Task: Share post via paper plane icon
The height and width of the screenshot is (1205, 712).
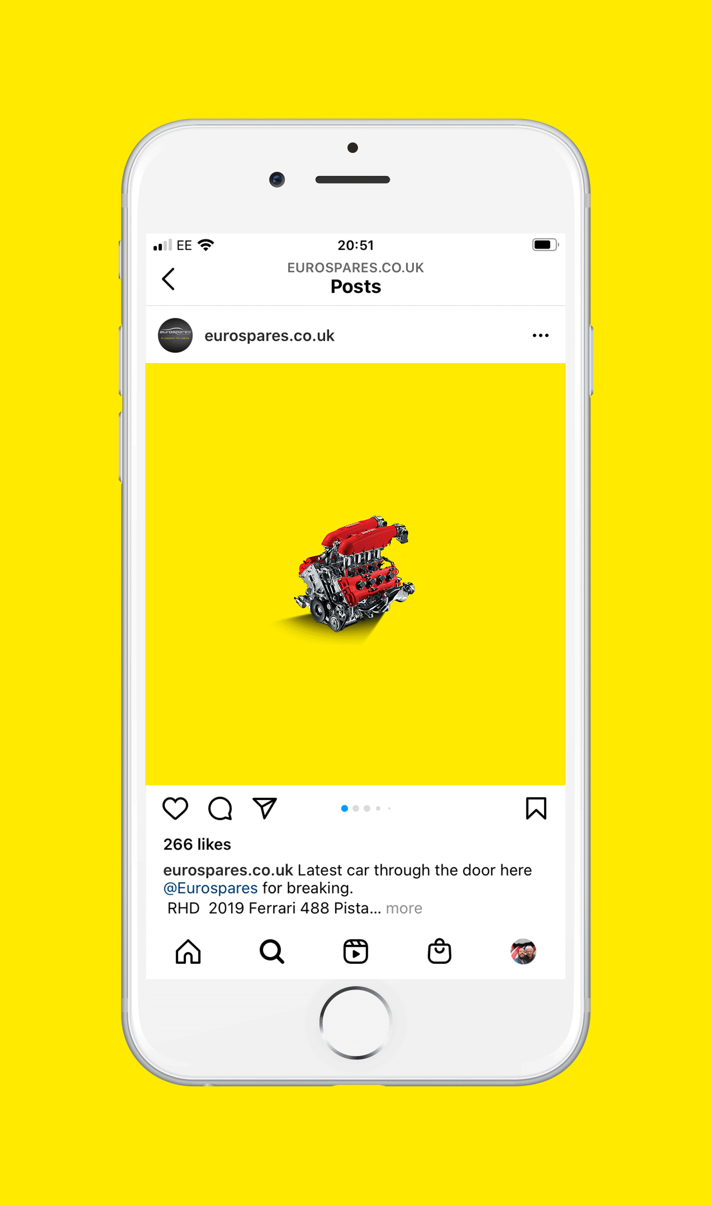Action: click(265, 808)
